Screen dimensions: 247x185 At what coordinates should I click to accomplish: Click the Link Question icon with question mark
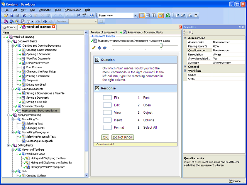tap(29, 21)
